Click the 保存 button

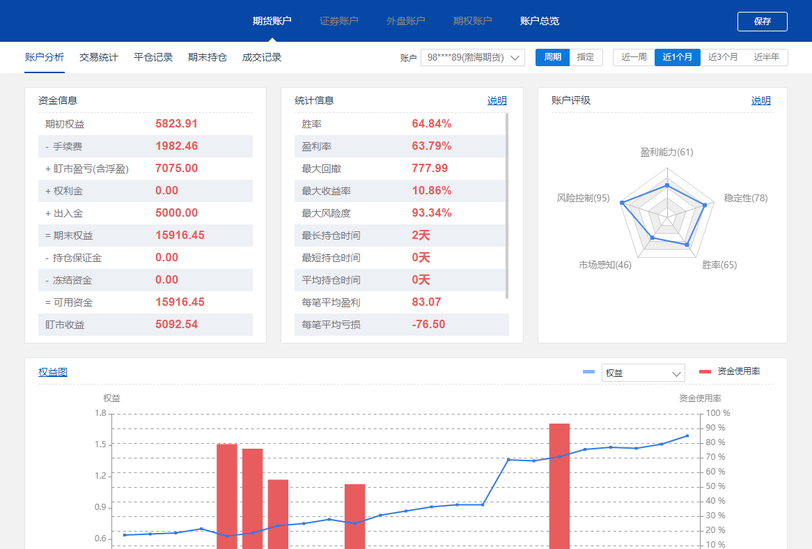click(x=763, y=21)
